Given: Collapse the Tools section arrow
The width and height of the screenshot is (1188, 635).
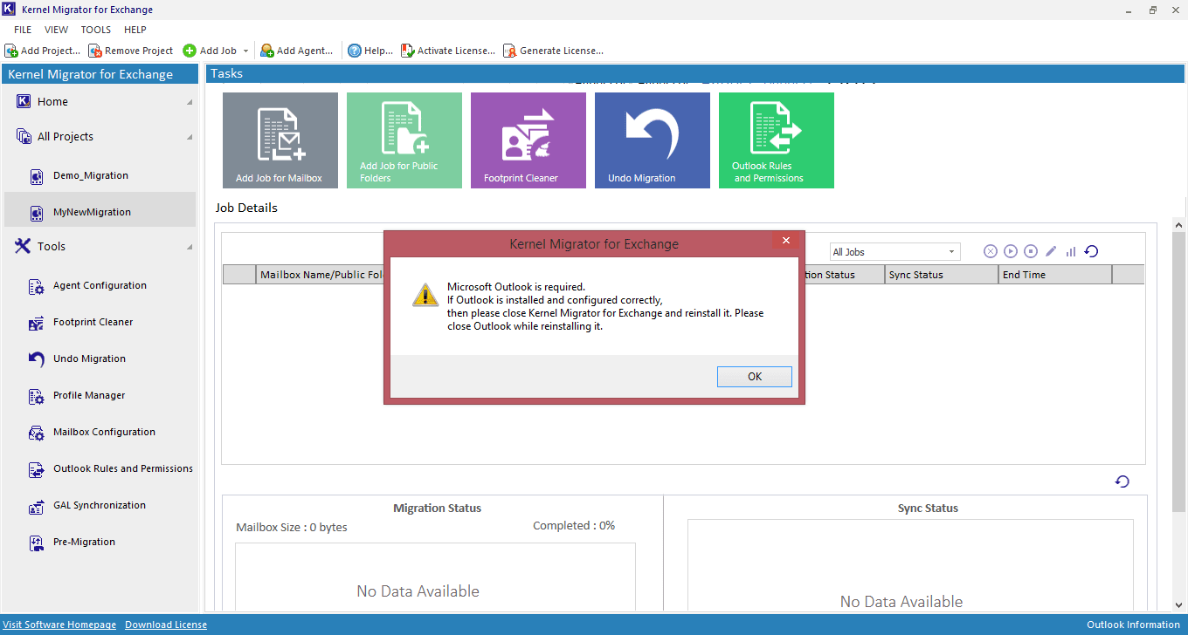Looking at the screenshot, I should 190,247.
